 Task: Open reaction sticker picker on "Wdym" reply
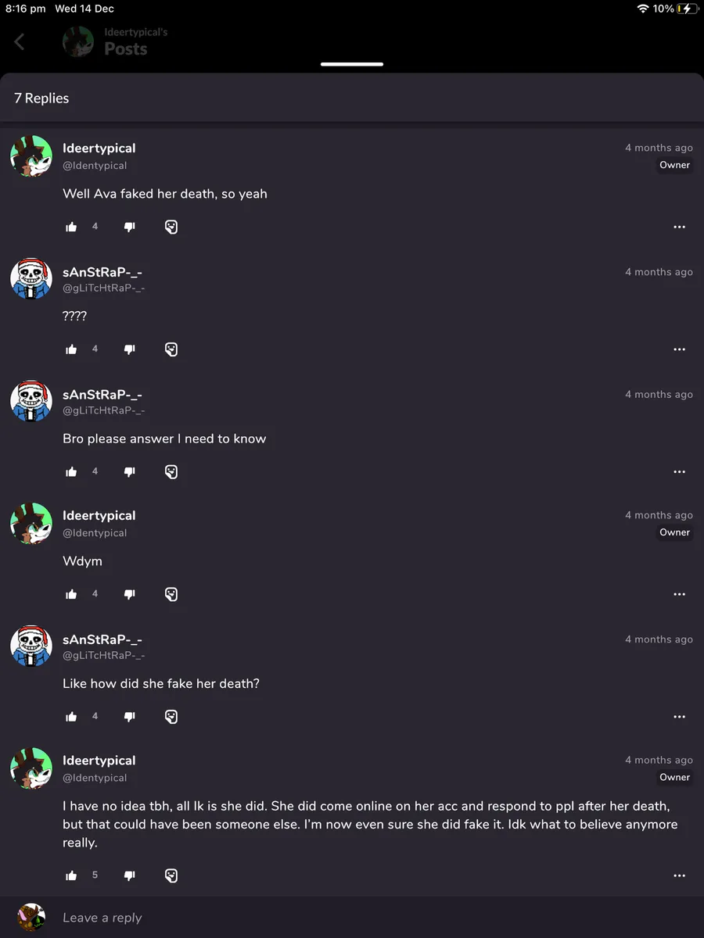(x=171, y=595)
